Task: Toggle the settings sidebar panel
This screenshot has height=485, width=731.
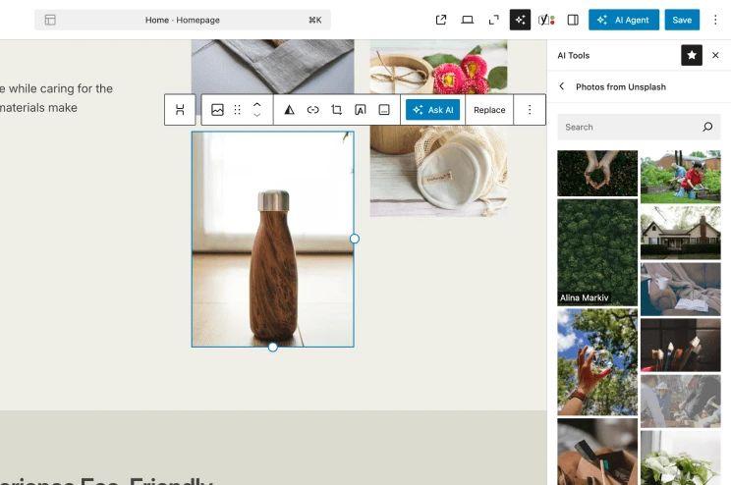Action: pyautogui.click(x=573, y=20)
